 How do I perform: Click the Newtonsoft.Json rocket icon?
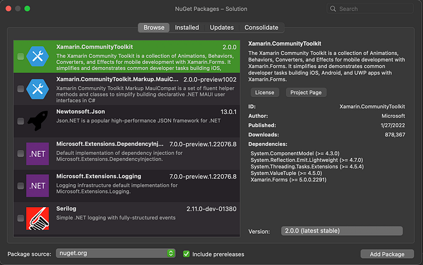[x=37, y=121]
